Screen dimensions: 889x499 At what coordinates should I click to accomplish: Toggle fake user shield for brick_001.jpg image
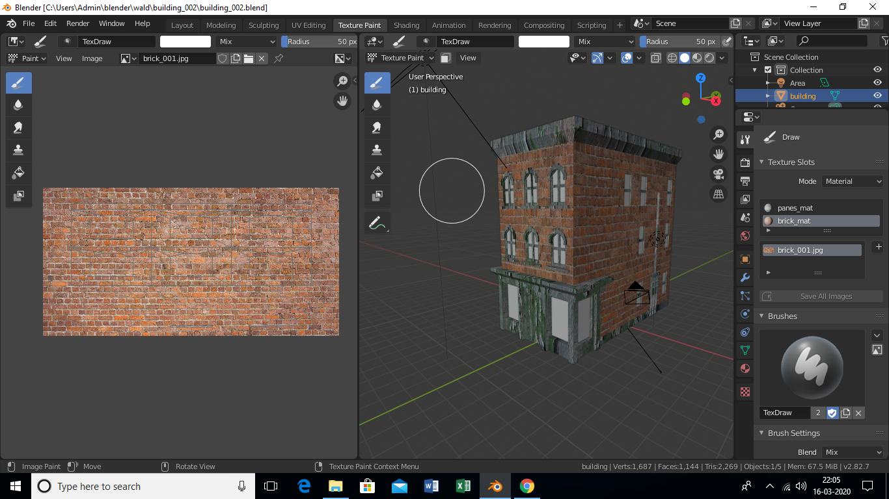[223, 58]
